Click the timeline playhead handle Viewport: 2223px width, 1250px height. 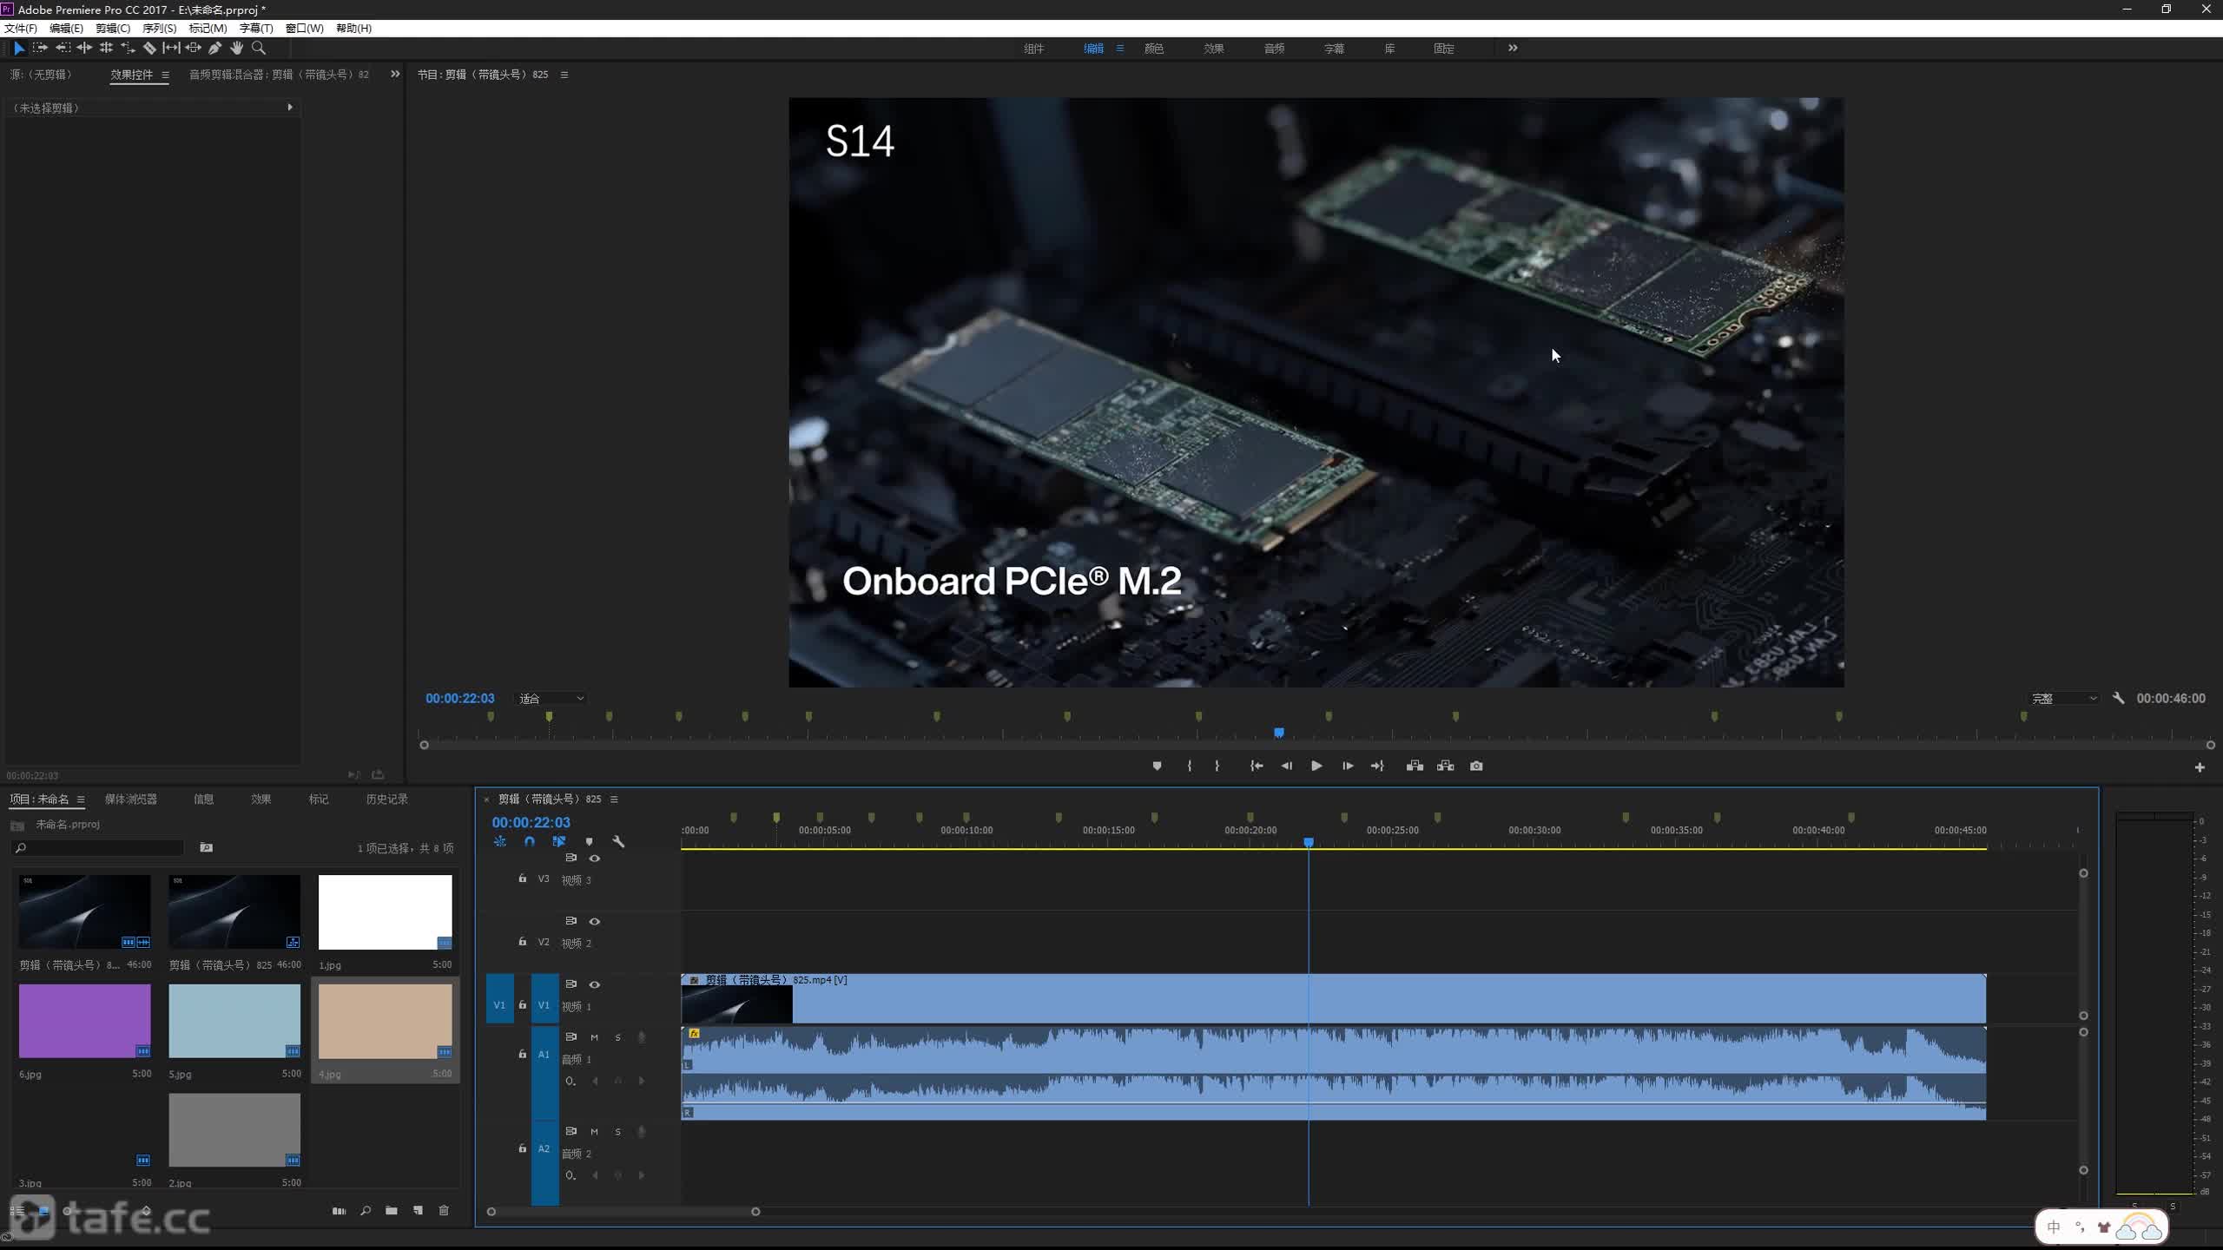(1309, 843)
